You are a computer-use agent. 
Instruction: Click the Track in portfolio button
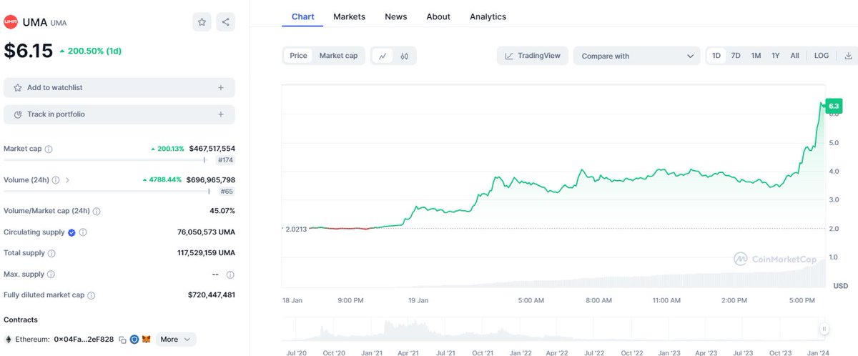tap(119, 114)
